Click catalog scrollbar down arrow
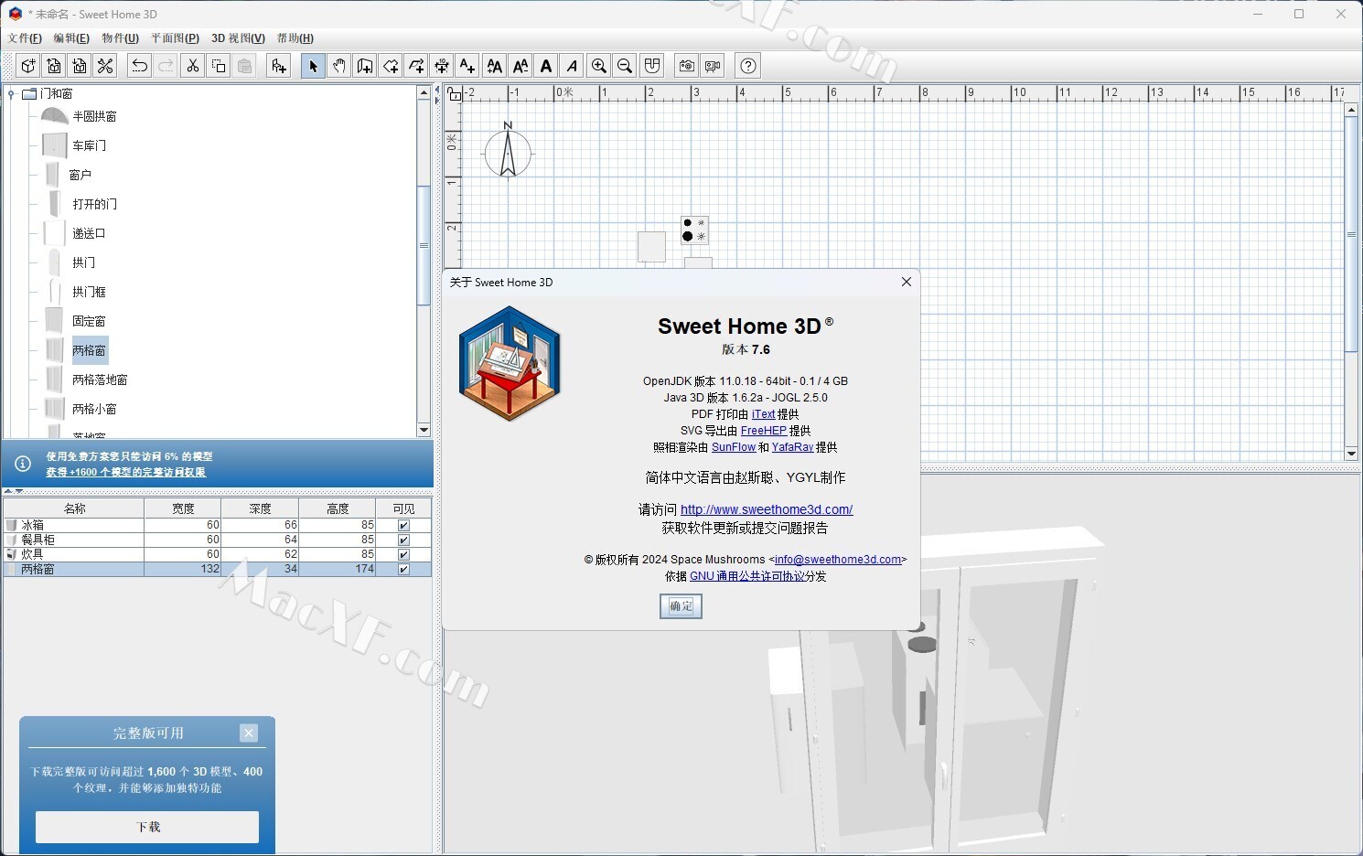This screenshot has width=1363, height=856. tap(424, 430)
